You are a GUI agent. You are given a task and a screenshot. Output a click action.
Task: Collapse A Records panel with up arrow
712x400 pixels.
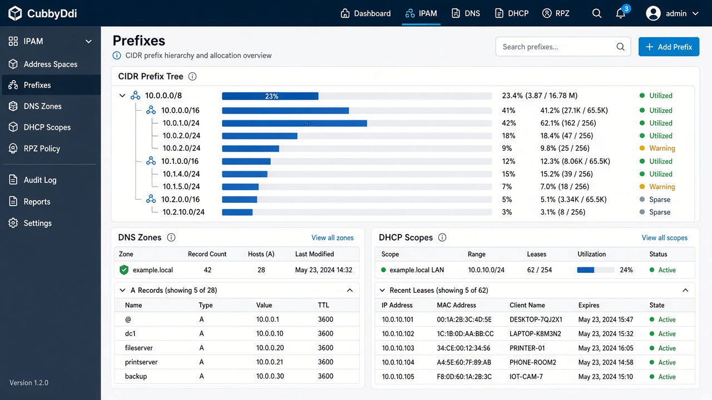tap(350, 290)
